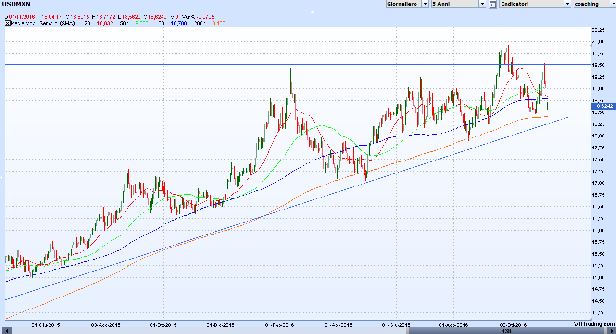The height and width of the screenshot is (334, 616).
Task: Click the red SMA 20 value 18,832
Action: point(104,23)
